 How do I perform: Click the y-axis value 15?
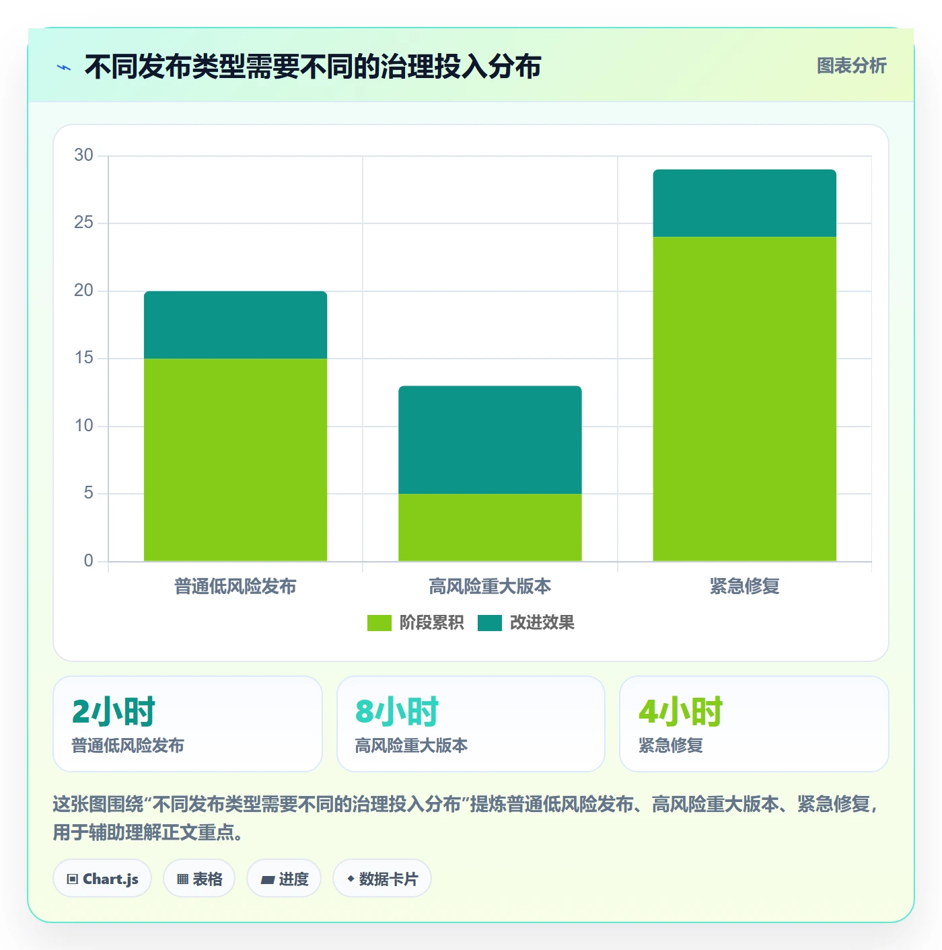(x=83, y=358)
